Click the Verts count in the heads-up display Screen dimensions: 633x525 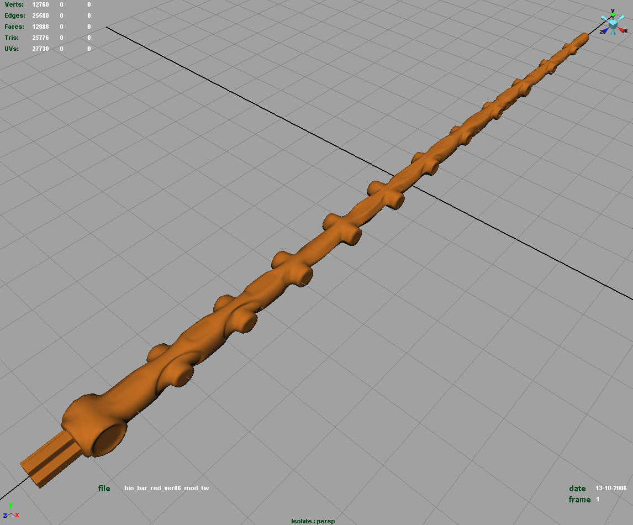(41, 5)
